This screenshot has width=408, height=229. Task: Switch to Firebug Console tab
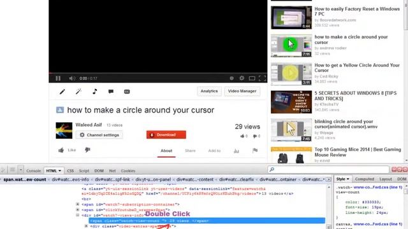(x=34, y=171)
